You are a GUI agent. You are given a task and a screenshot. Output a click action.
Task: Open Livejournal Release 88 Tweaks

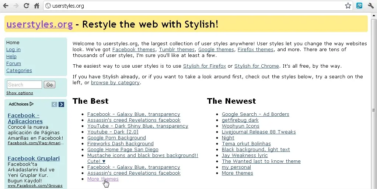(x=259, y=132)
